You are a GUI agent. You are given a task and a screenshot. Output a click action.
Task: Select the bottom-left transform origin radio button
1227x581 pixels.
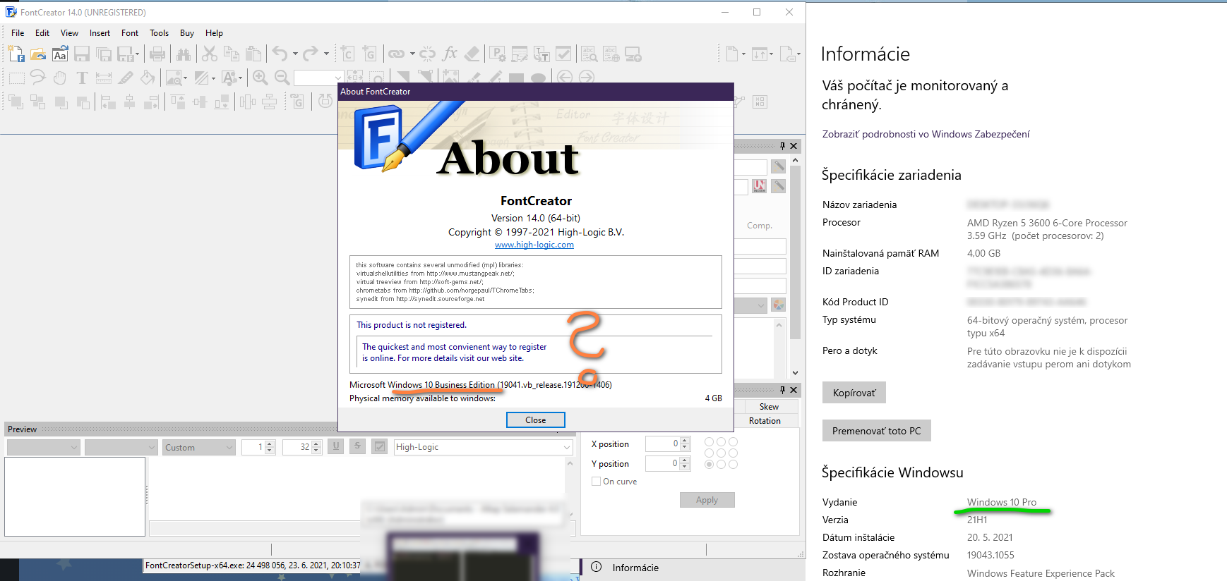coord(709,465)
